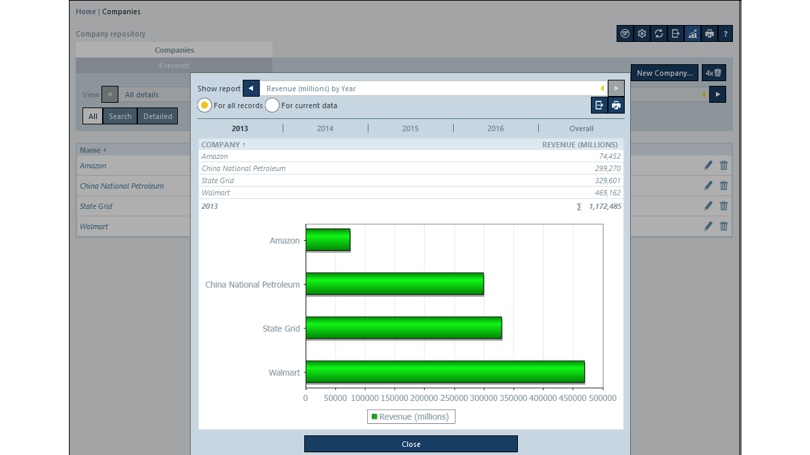Viewport: 810px width, 455px height.
Task: Select the 'For all records' radio button
Action: (x=204, y=105)
